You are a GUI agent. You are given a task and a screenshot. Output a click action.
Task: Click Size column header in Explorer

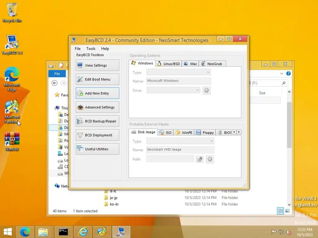pos(262,93)
